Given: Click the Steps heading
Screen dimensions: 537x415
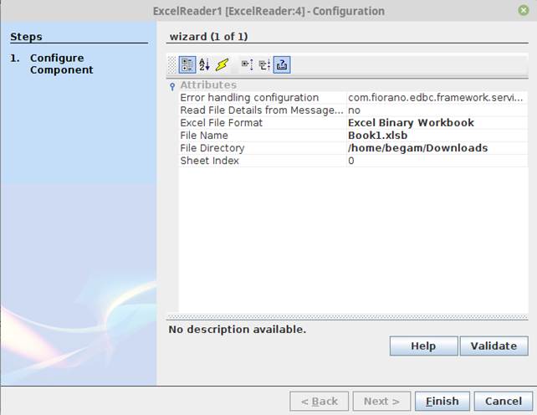Looking at the screenshot, I should tap(26, 37).
